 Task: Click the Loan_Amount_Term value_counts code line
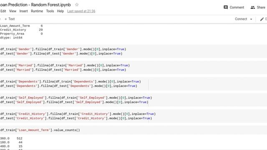(40, 130)
